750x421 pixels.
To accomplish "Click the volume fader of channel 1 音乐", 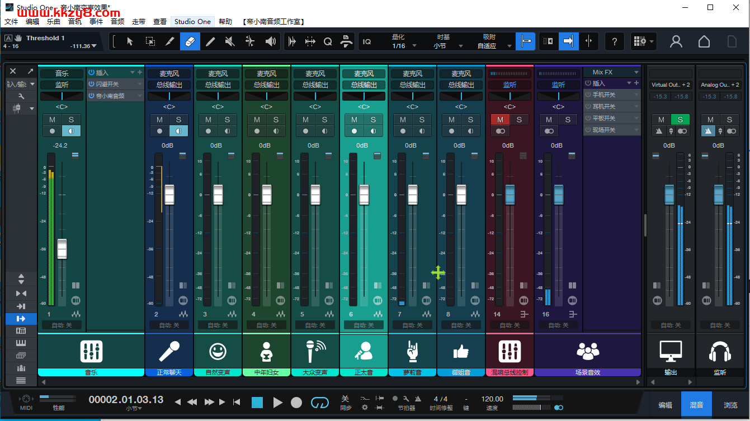I will pos(62,248).
